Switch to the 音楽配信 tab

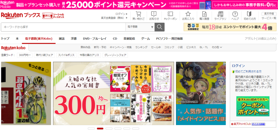click(129, 39)
